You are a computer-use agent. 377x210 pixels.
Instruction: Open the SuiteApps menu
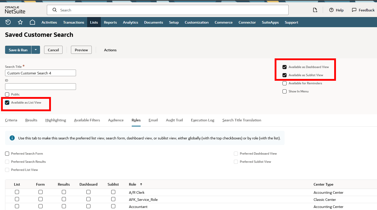[270, 22]
